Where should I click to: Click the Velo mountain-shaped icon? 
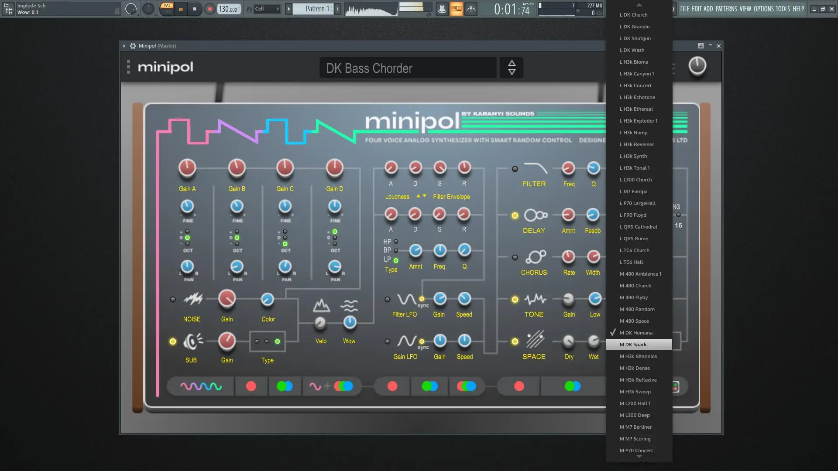[321, 306]
